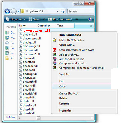Open the recent pages dropdown arrow
The image size is (121, 123).
coord(18,11)
